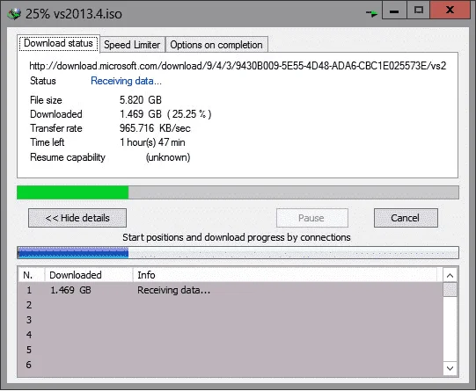Click the N. column header

pyautogui.click(x=32, y=275)
